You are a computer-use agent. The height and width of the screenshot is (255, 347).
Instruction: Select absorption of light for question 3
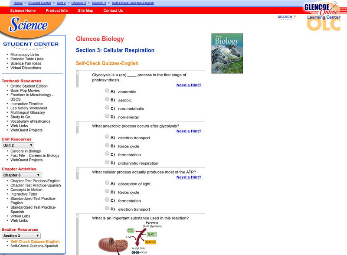(107, 183)
